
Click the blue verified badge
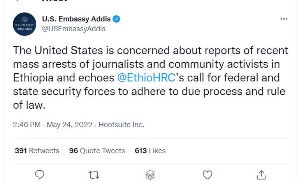click(x=116, y=19)
